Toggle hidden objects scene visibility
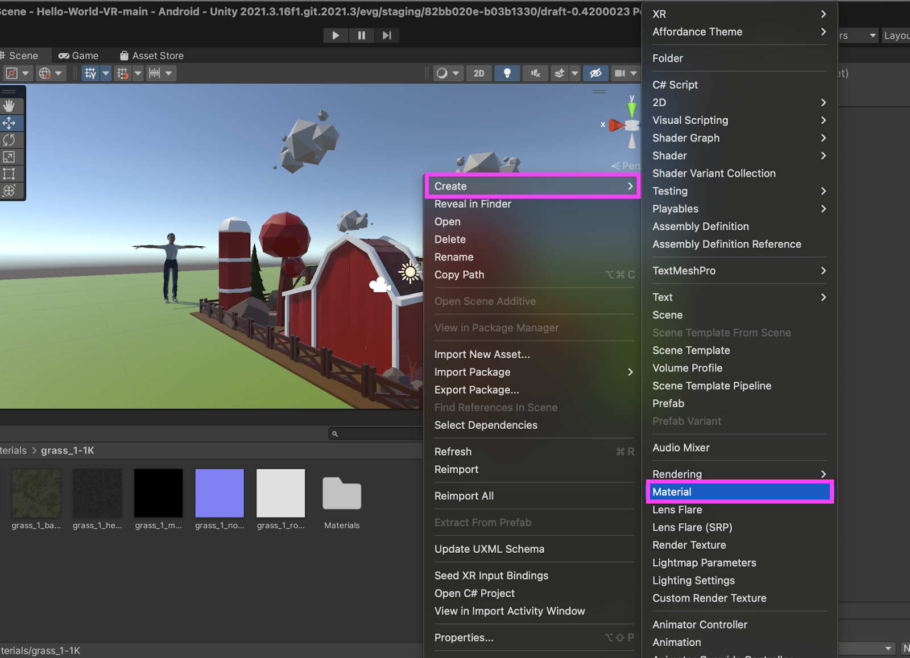910x658 pixels. point(595,73)
